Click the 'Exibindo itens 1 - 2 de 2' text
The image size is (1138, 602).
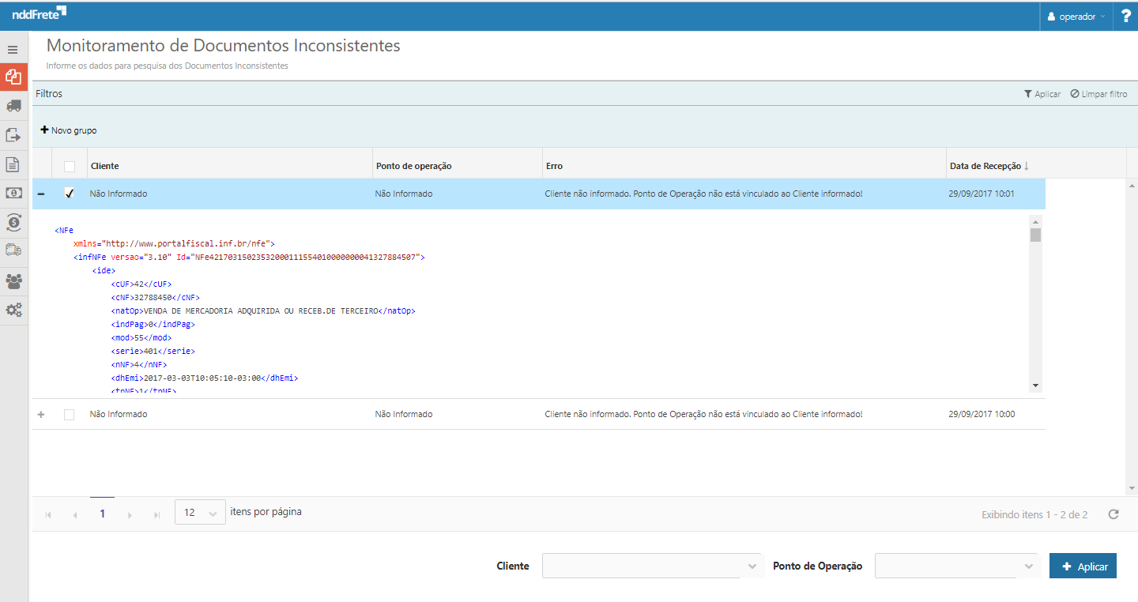pyautogui.click(x=1034, y=514)
